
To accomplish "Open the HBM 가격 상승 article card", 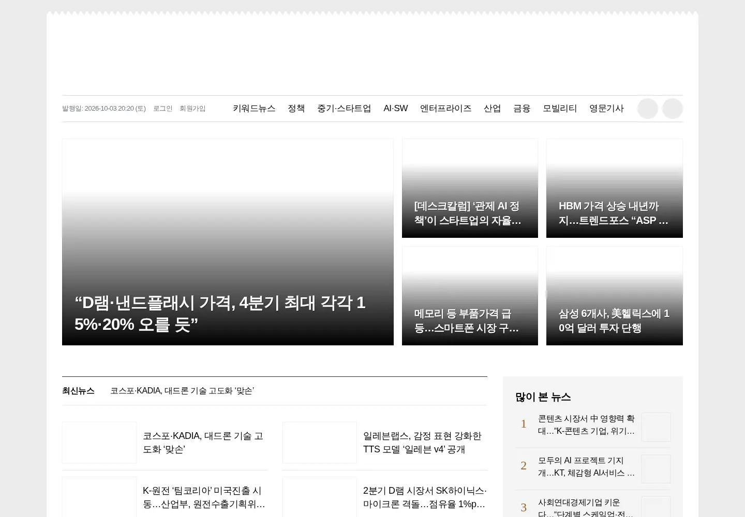I will [x=615, y=188].
